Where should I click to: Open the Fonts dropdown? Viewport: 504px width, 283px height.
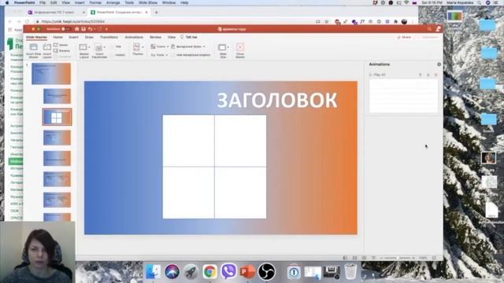(159, 55)
